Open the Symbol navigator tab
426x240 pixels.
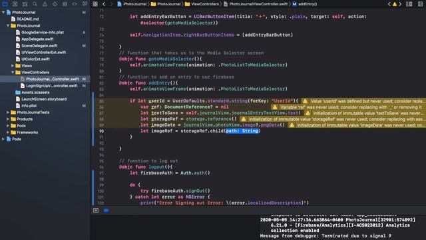25,4
